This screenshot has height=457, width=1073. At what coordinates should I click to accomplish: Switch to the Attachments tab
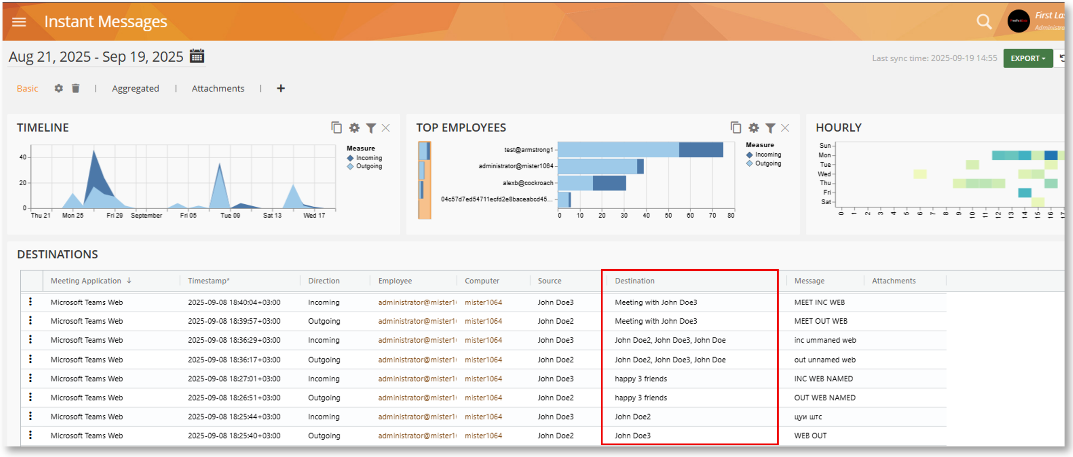218,89
